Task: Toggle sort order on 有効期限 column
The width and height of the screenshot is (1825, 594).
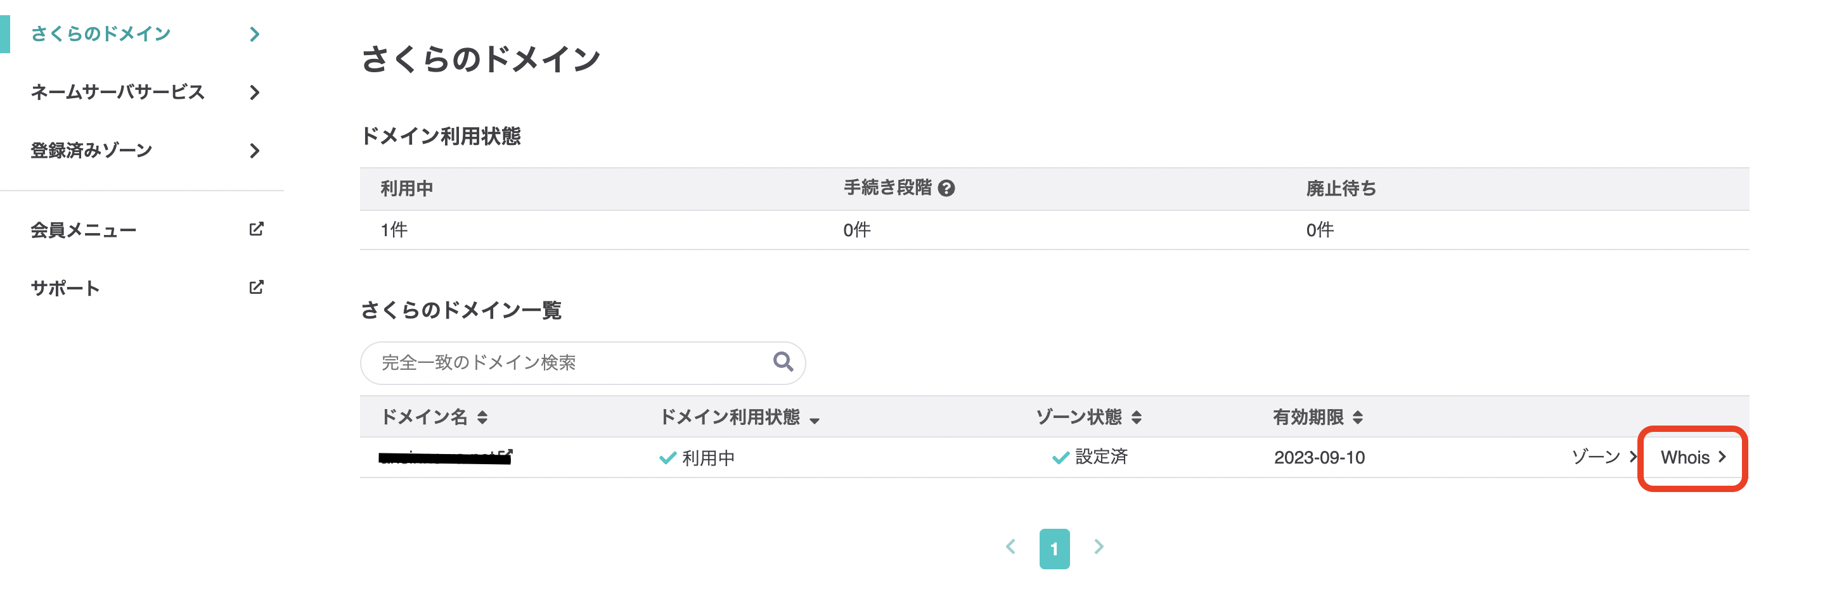Action: [x=1358, y=418]
